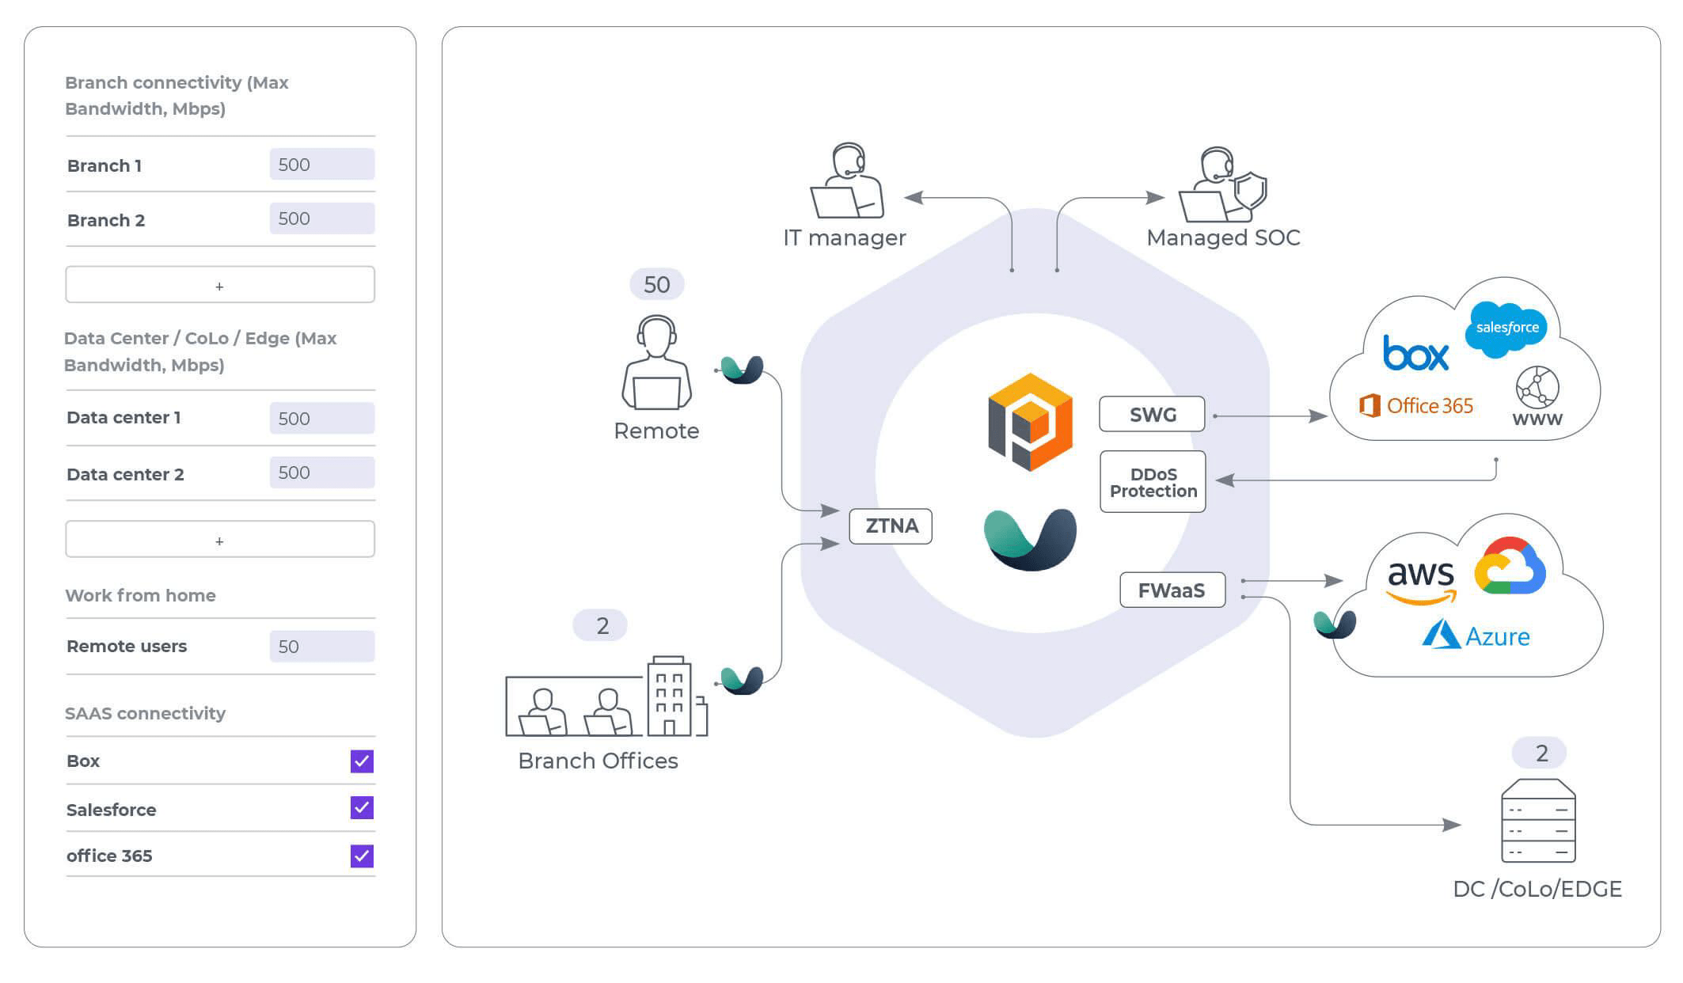Click the Branch 2 bandwidth input field
Image resolution: width=1683 pixels, height=983 pixels.
click(x=316, y=218)
